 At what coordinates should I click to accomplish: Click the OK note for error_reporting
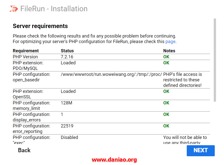(166, 126)
